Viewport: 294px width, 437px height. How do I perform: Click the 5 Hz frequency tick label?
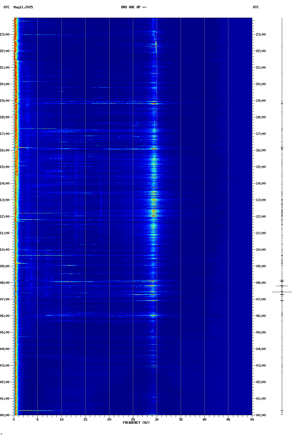pos(38,420)
